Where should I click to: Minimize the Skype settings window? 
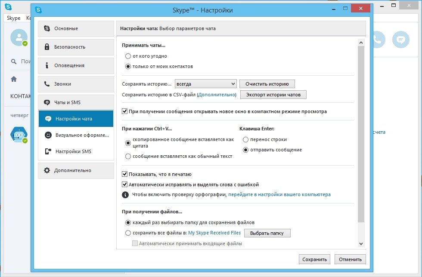(334, 8)
